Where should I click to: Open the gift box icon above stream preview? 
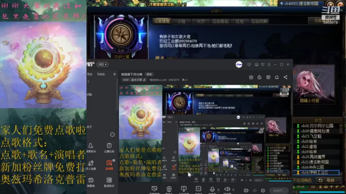(251, 77)
